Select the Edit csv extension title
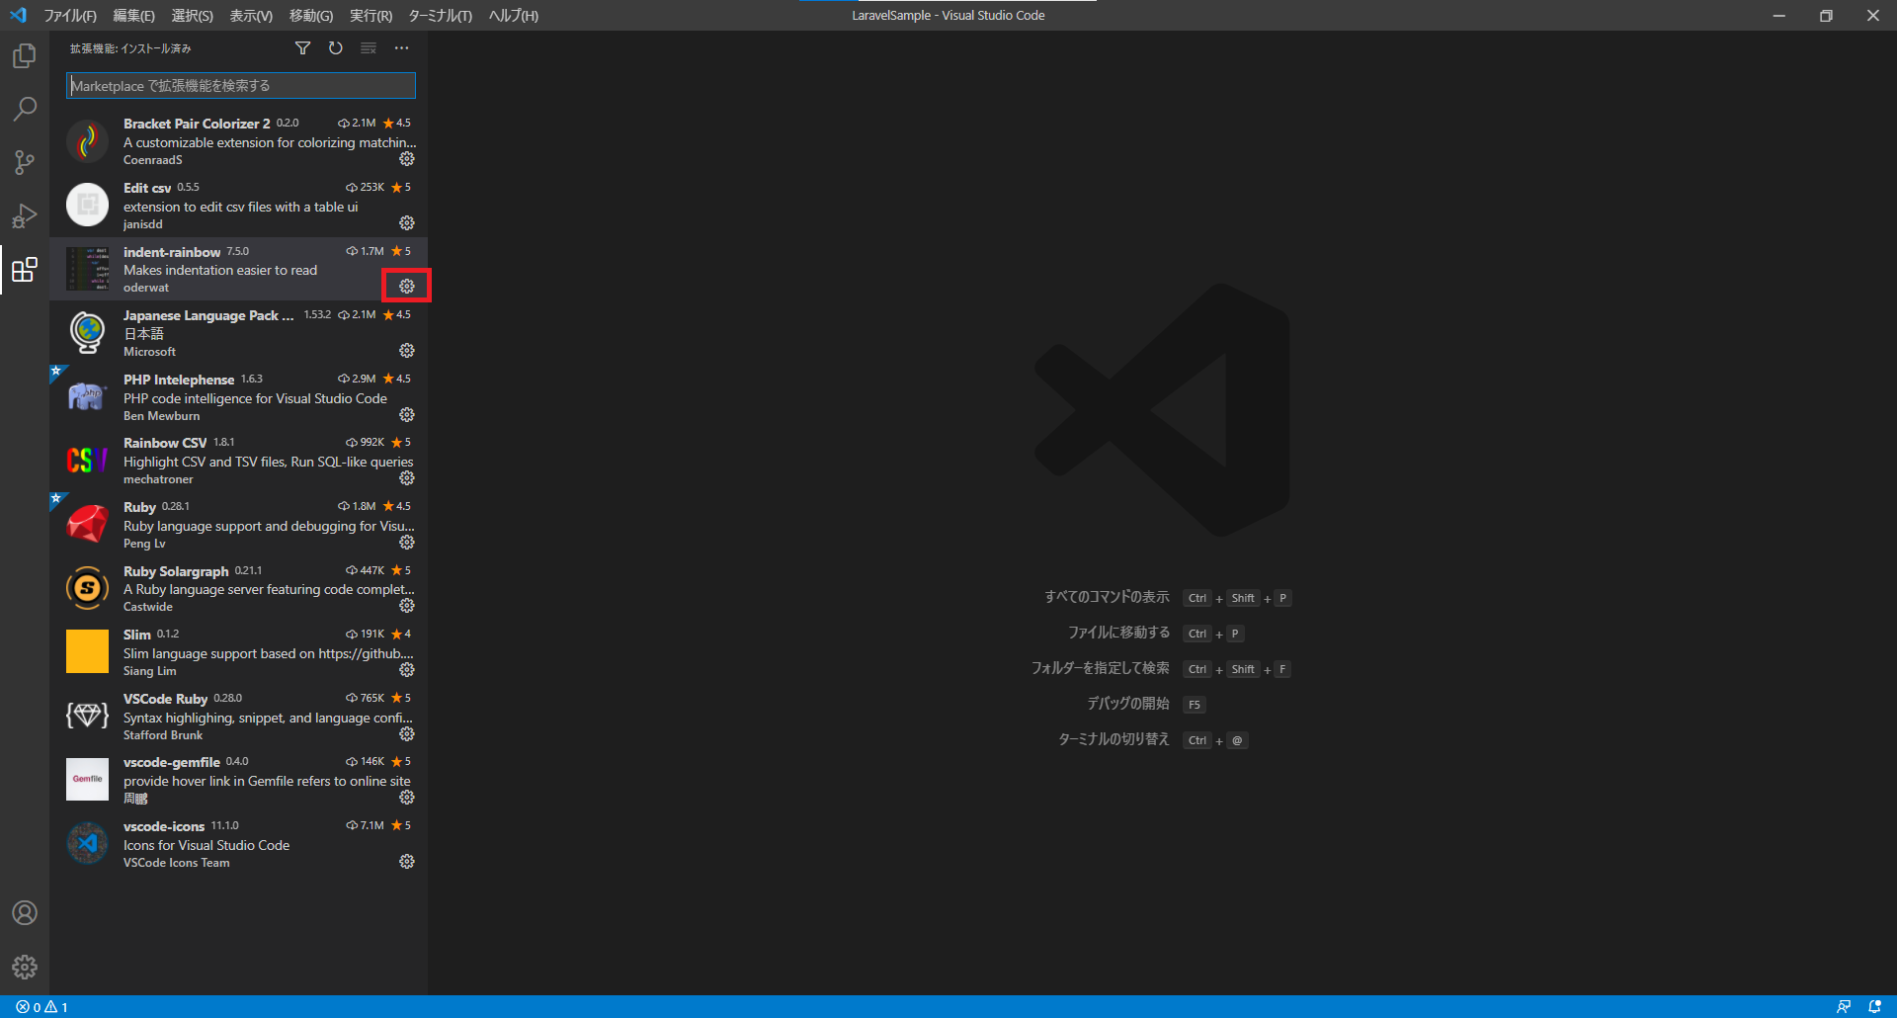This screenshot has height=1018, width=1897. pyautogui.click(x=147, y=188)
